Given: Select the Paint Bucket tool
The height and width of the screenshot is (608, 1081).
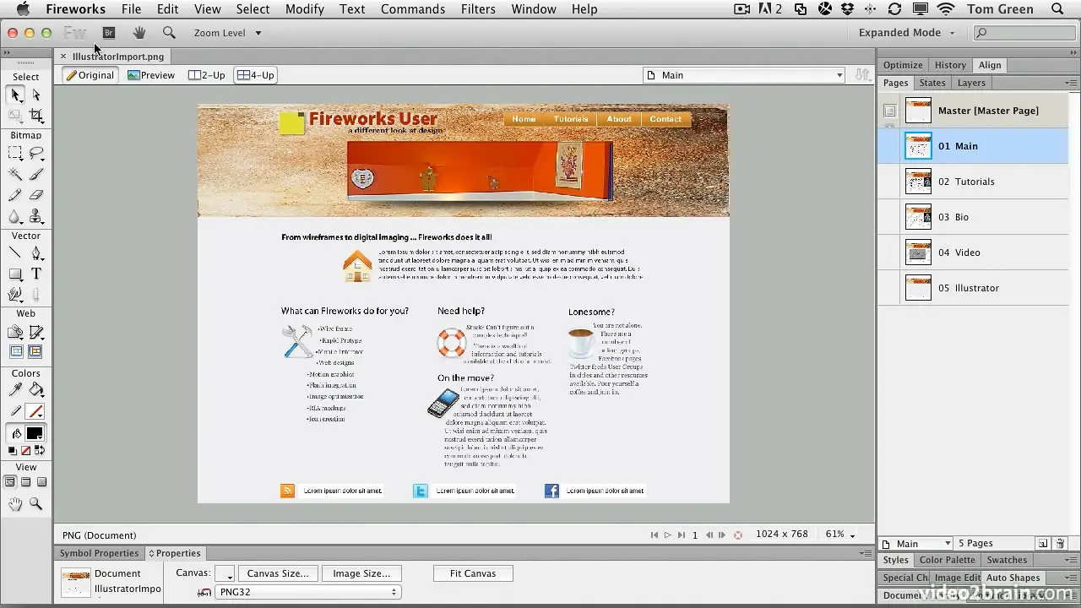Looking at the screenshot, I should tap(36, 389).
